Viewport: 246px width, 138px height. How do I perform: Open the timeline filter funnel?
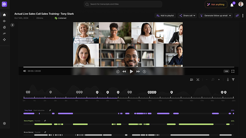233,80
